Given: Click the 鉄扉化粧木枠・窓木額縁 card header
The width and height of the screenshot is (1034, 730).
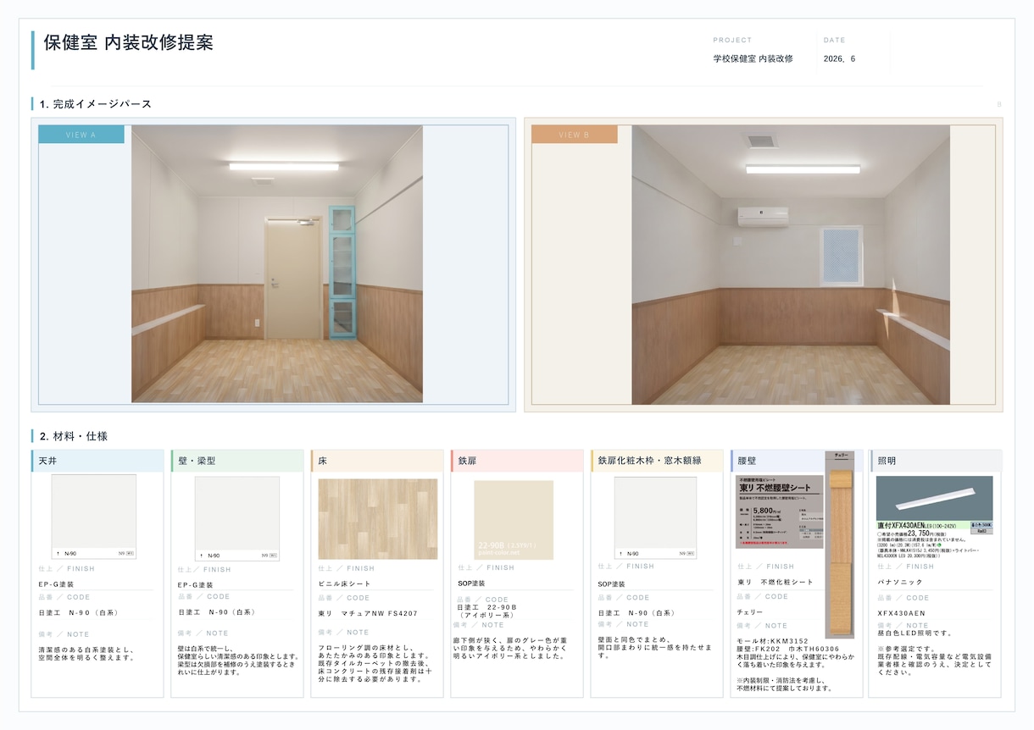Looking at the screenshot, I should pos(657,461).
